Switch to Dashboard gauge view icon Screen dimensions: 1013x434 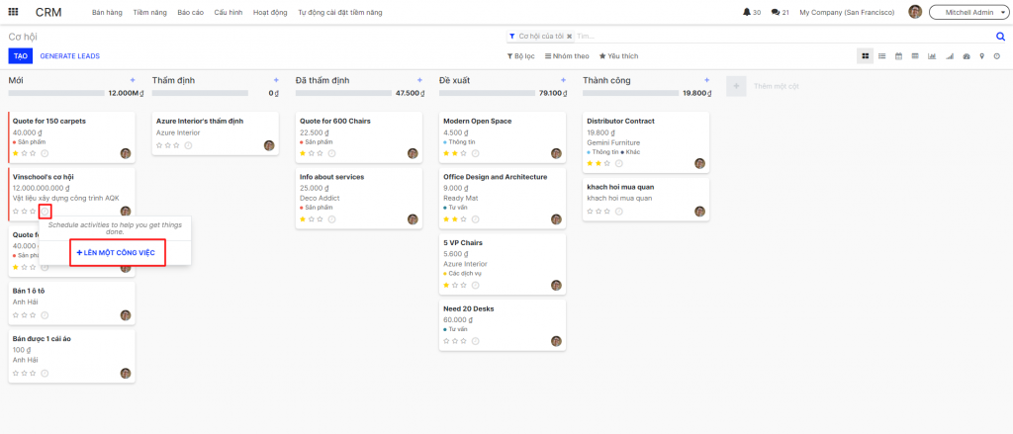(x=967, y=56)
